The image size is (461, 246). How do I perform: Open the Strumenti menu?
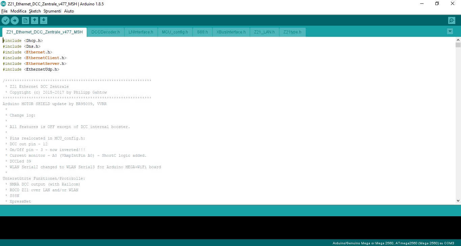pos(52,11)
